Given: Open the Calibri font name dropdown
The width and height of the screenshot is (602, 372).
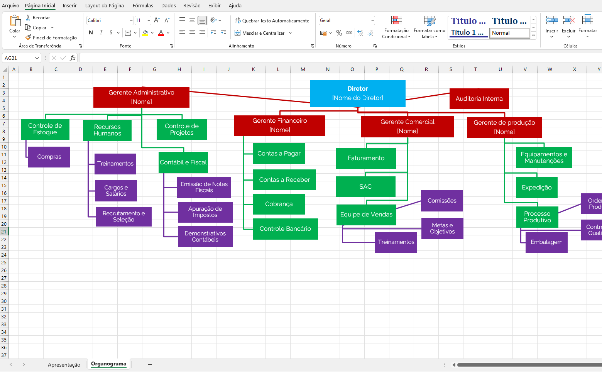Looking at the screenshot, I should pyautogui.click(x=131, y=20).
